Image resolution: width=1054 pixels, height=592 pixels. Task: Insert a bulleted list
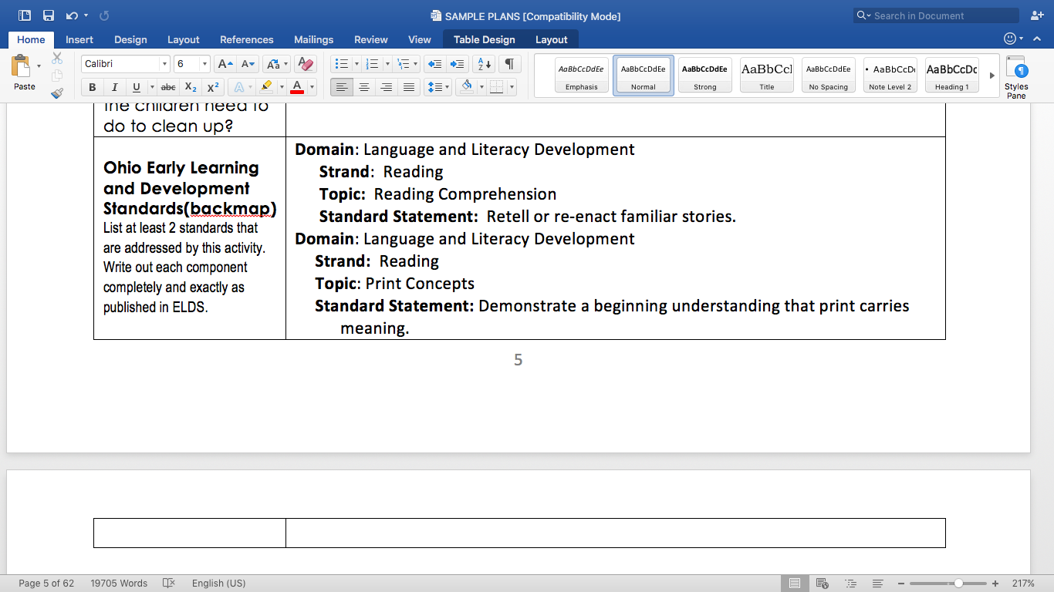[x=342, y=64]
